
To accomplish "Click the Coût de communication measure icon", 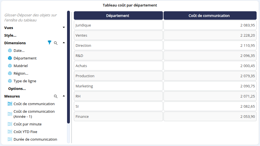I will 10,104.
